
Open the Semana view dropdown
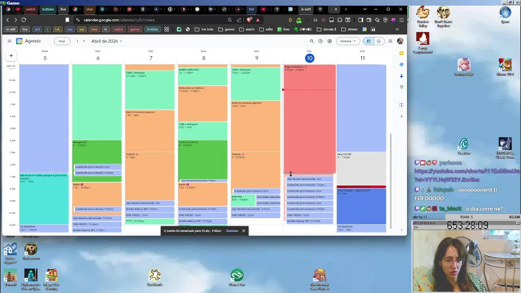pos(348,41)
